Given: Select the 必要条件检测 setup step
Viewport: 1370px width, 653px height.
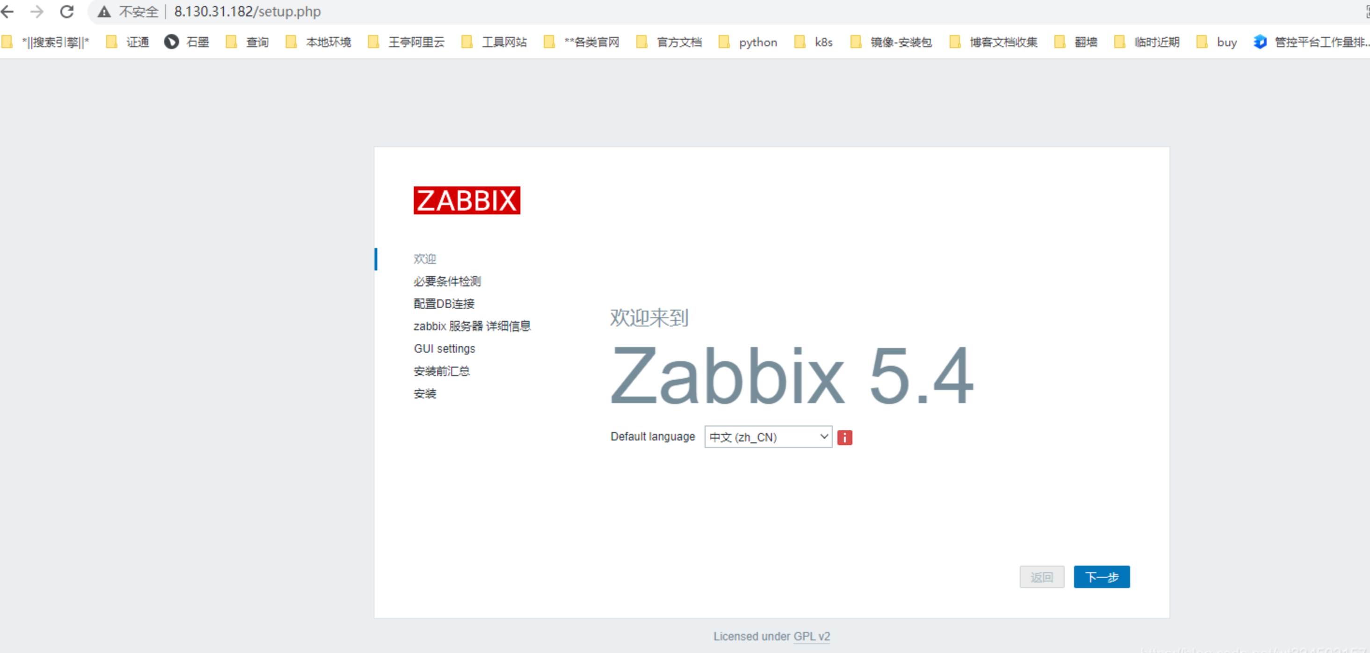Looking at the screenshot, I should pyautogui.click(x=447, y=281).
